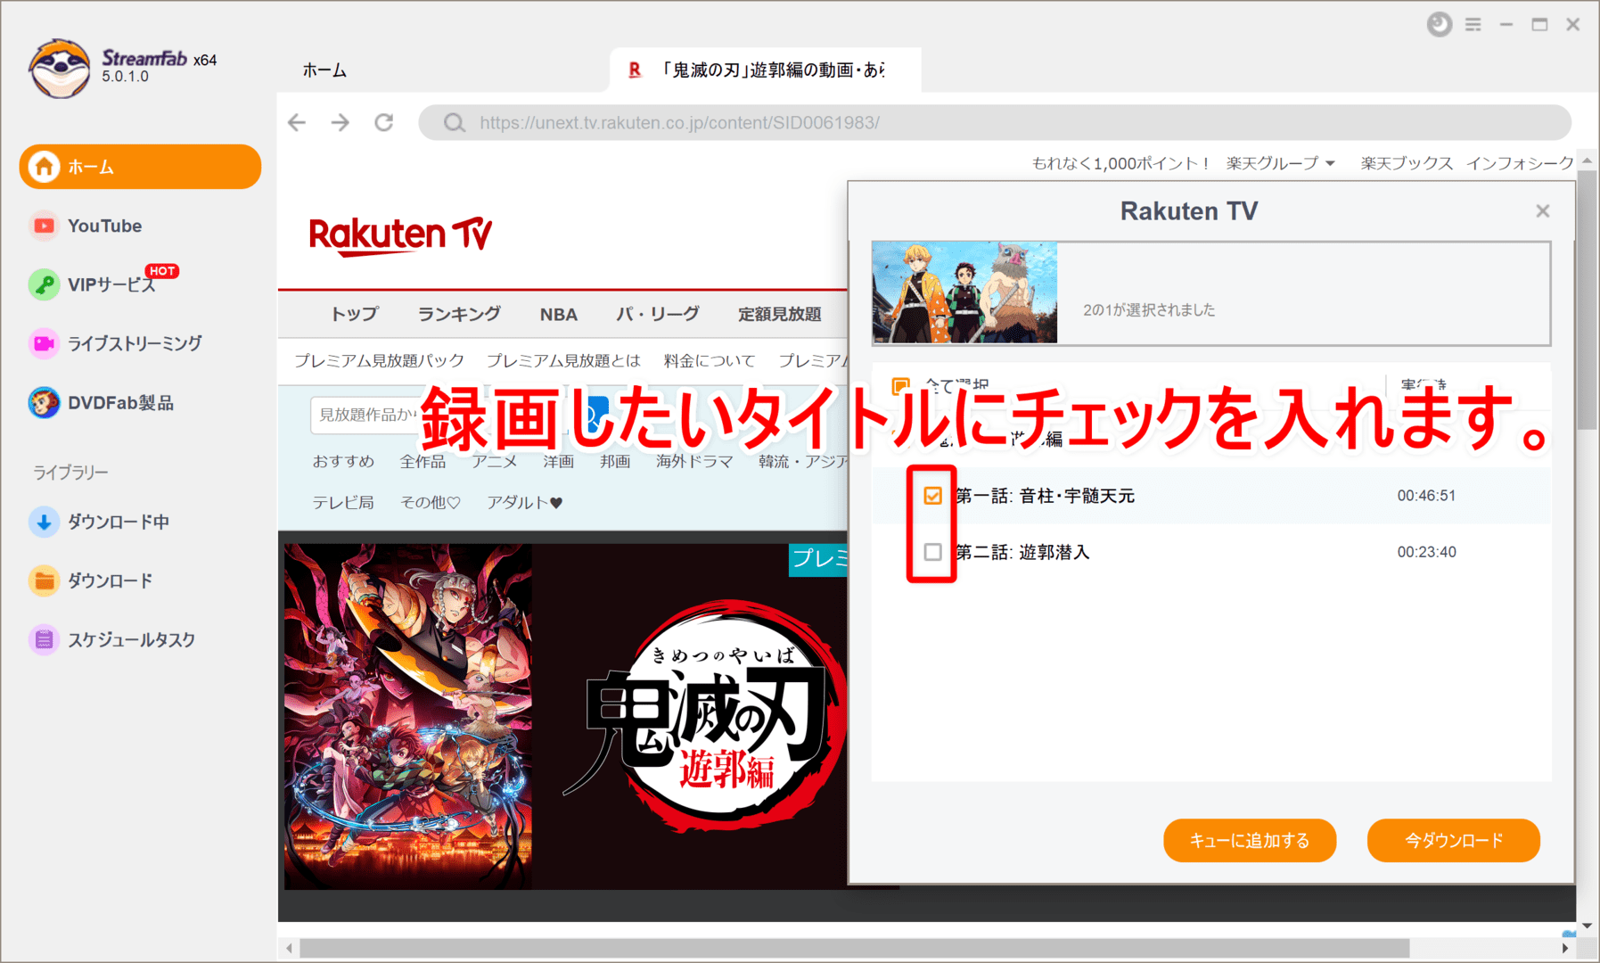This screenshot has height=963, width=1600.
Task: Open the YouTube section in the sidebar
Action: click(104, 226)
